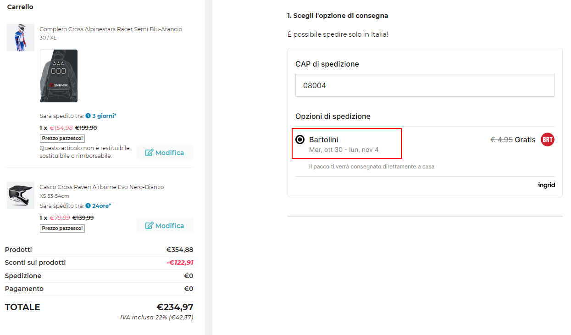Click Modifica for the Alpinestars Racer item
This screenshot has height=335, width=571.
[x=165, y=152]
